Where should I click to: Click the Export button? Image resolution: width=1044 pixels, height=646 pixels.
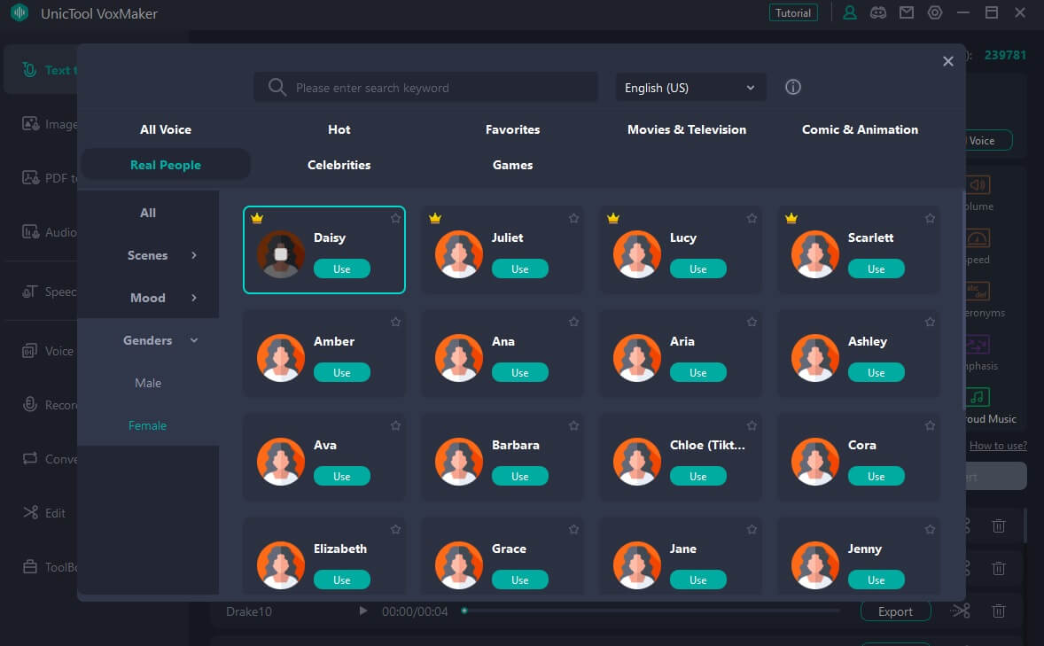point(895,611)
